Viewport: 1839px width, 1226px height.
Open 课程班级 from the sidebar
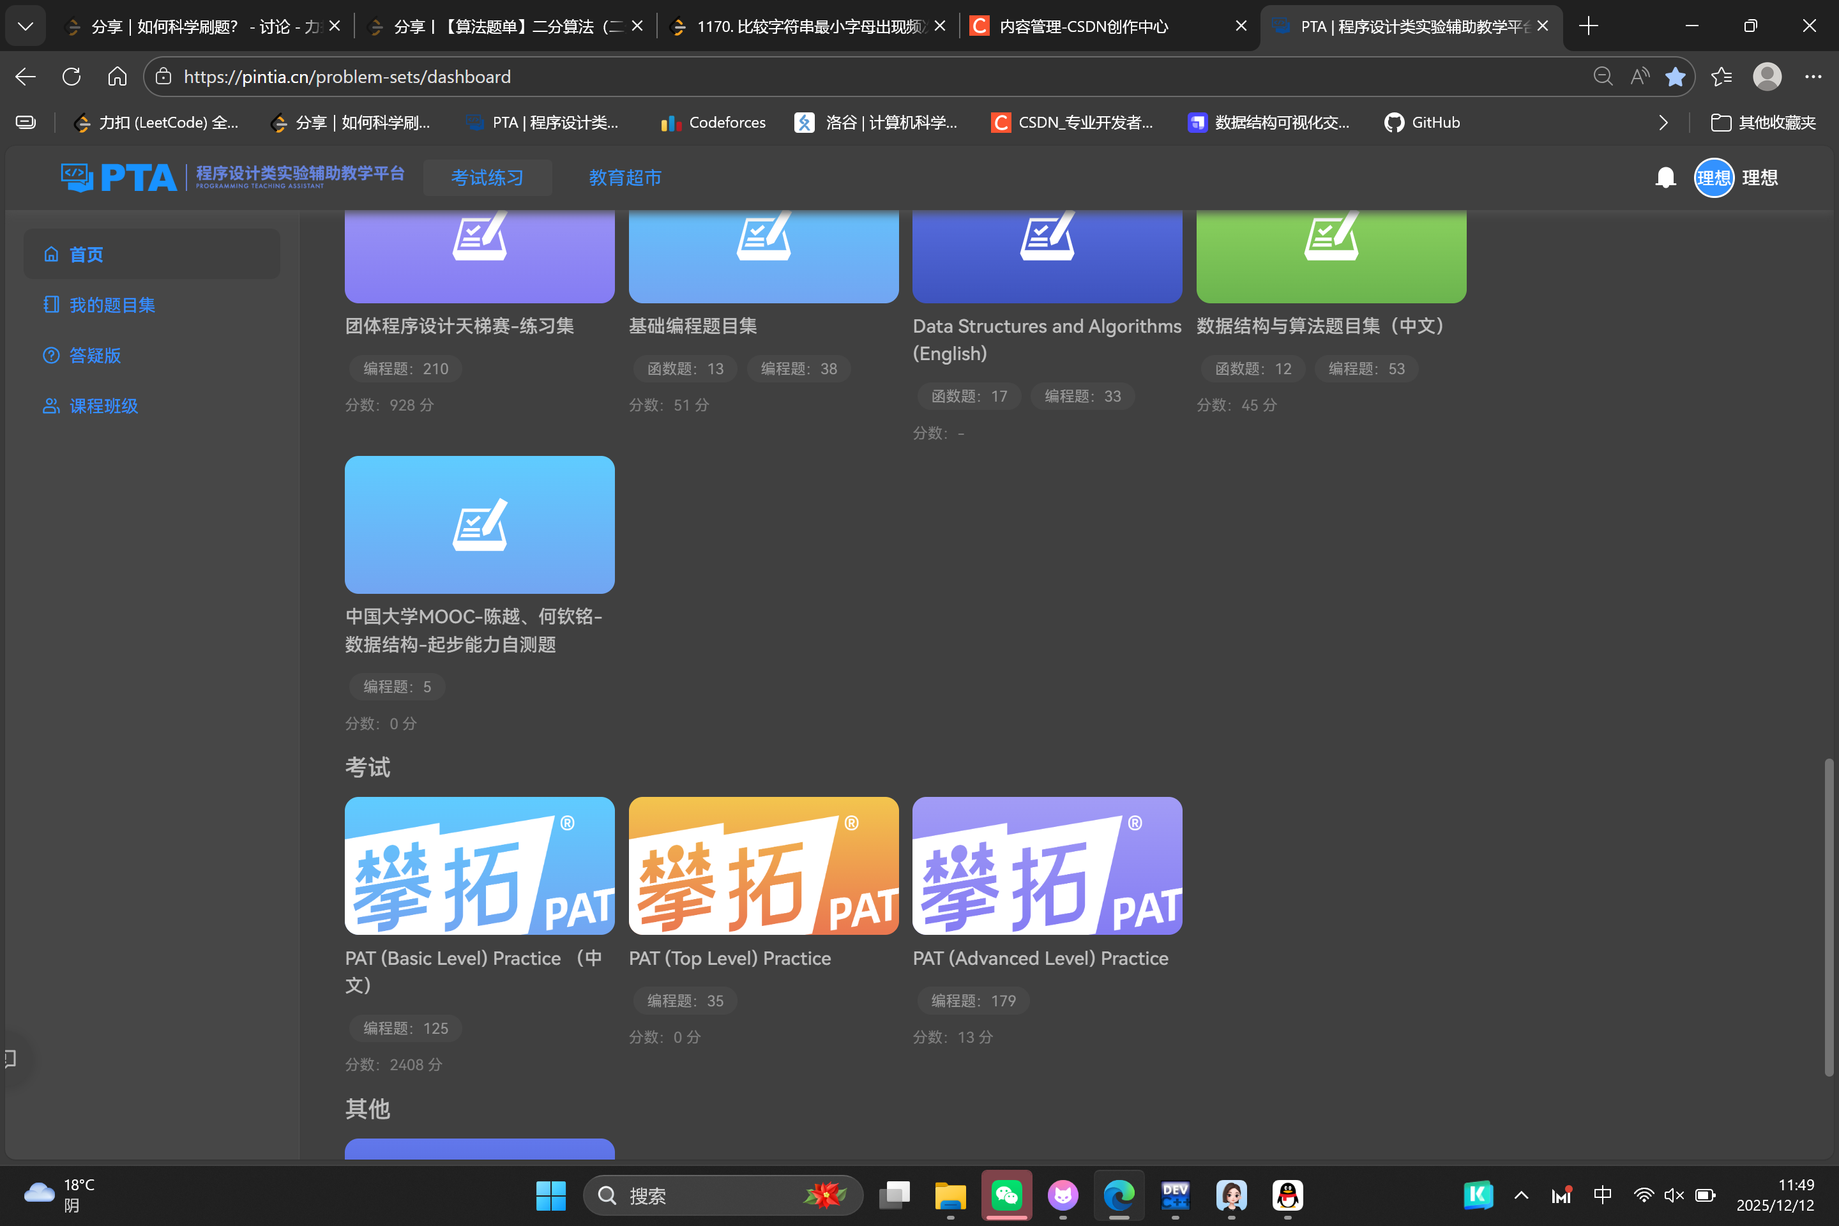pyautogui.click(x=103, y=406)
